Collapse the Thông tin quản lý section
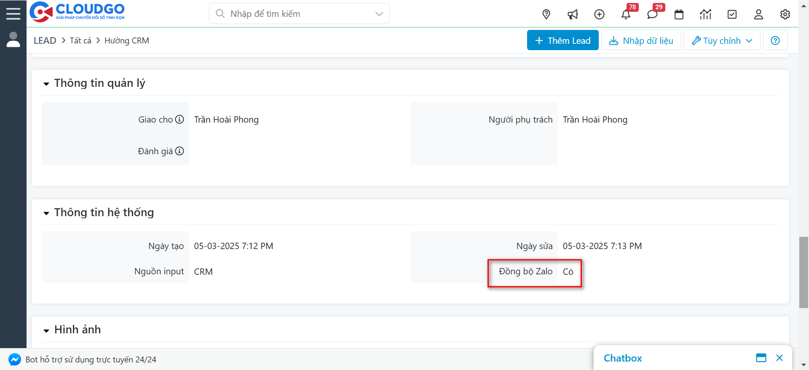This screenshot has width=809, height=370. tap(46, 84)
